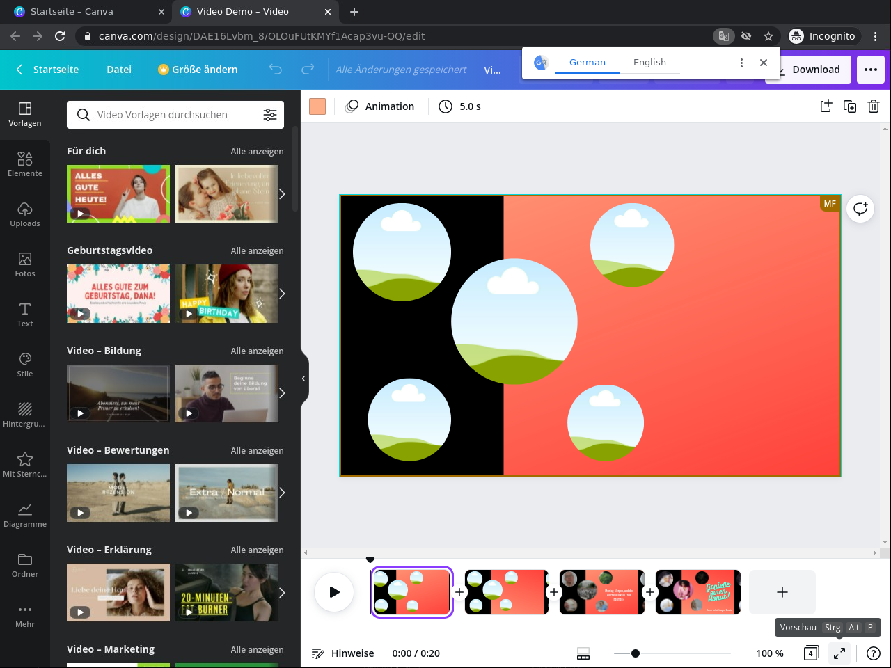Open the starred items sidebar panel

(25, 466)
